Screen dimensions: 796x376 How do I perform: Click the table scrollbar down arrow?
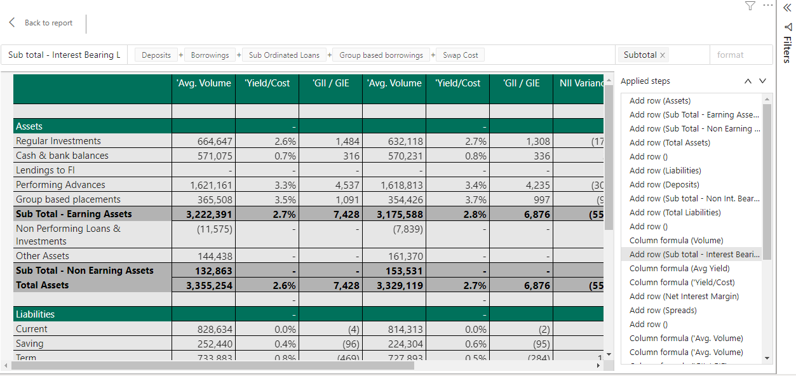[609, 354]
